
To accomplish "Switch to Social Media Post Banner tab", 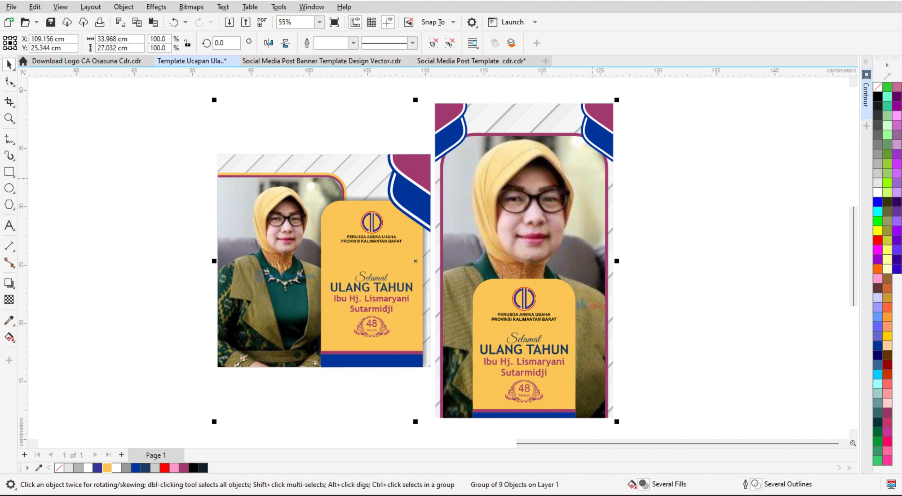I will (321, 61).
